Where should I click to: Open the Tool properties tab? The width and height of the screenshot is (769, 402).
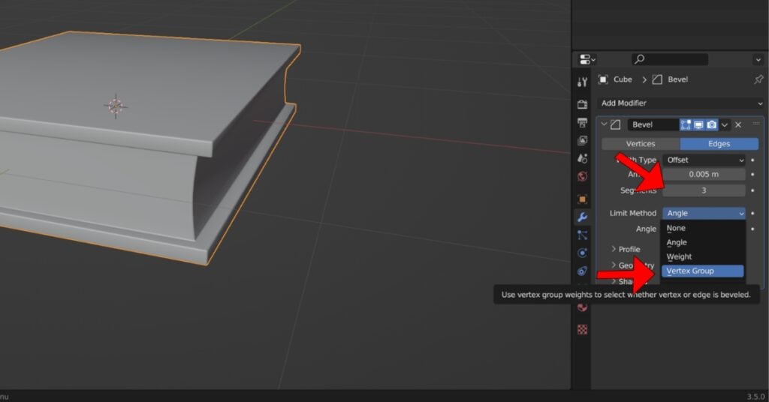coord(582,82)
